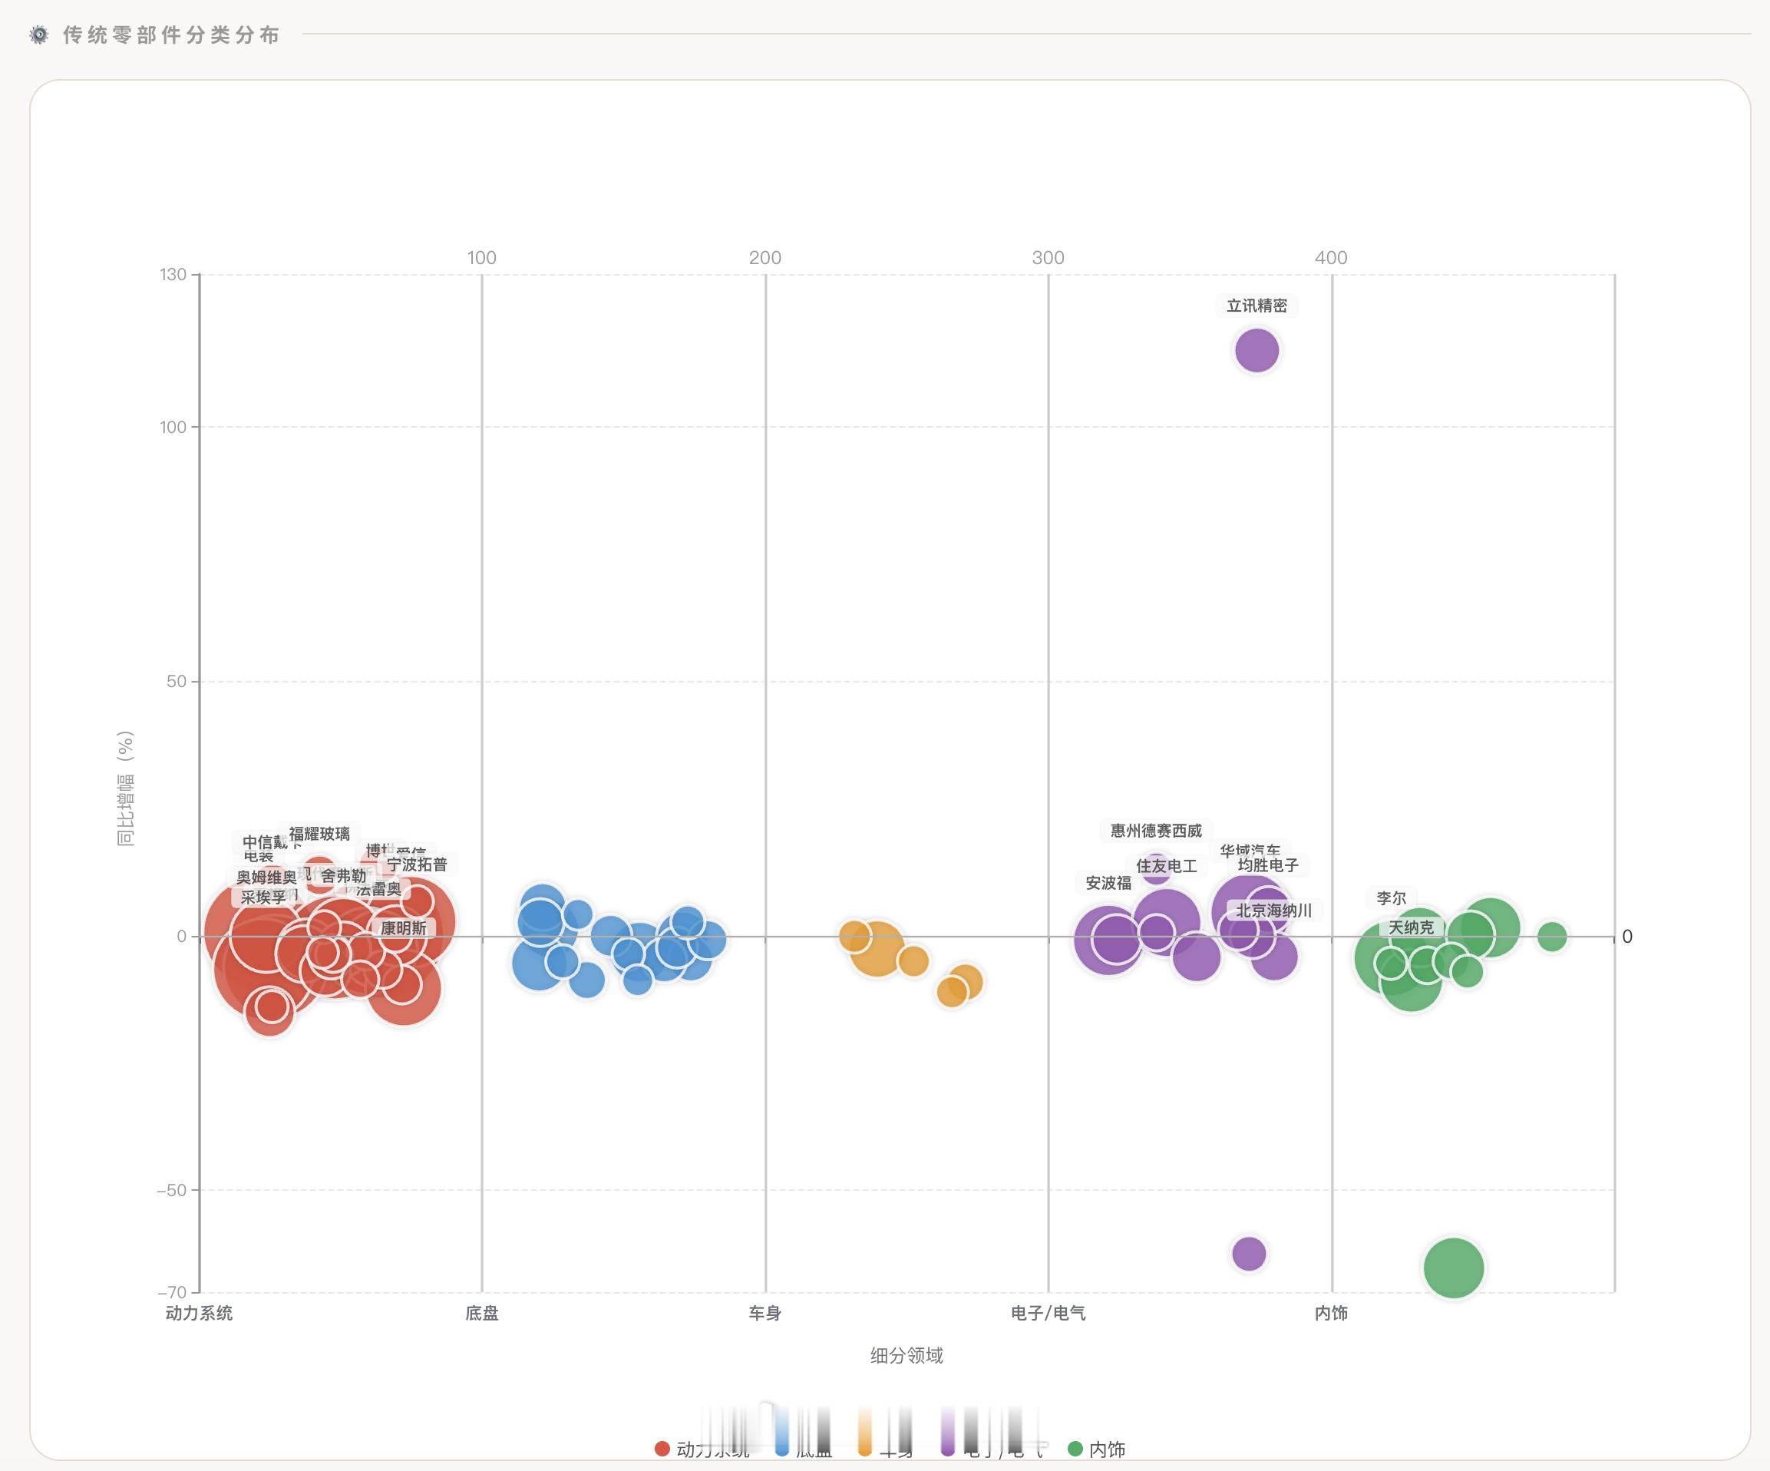Click the 采埃孚 label
This screenshot has height=1471, width=1770.
[x=264, y=897]
